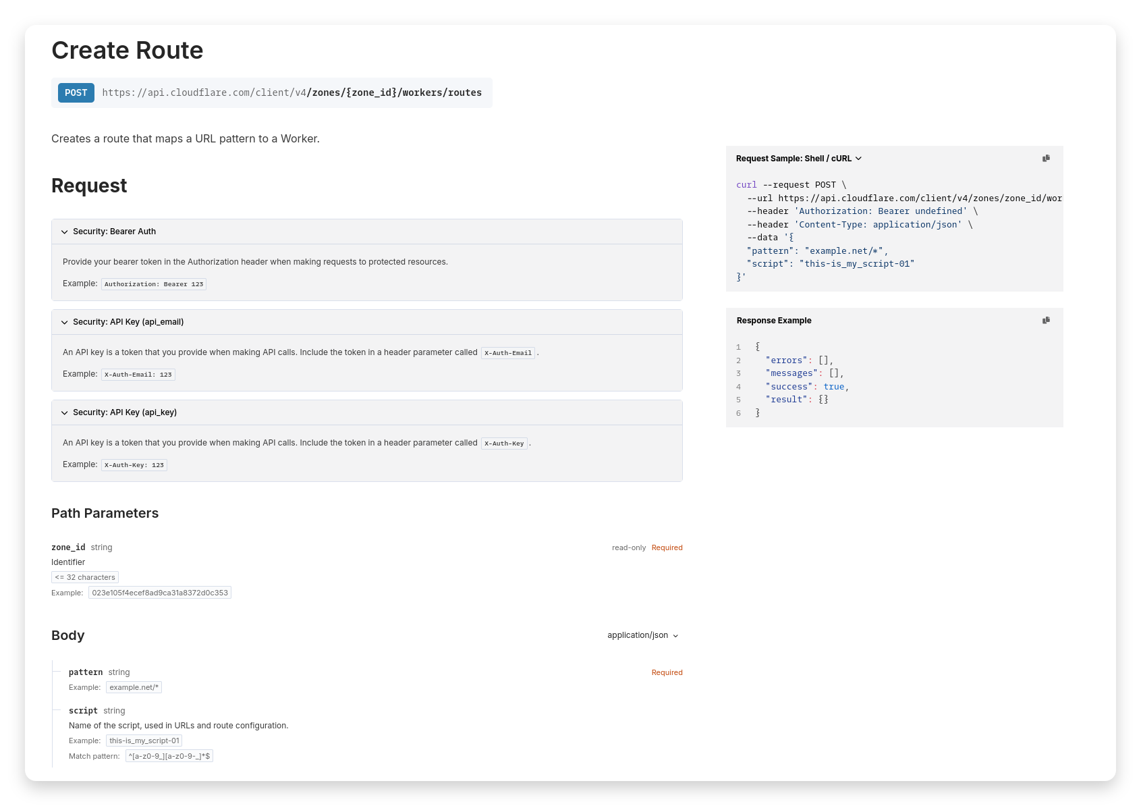Open the Request Sample language dropdown
Viewport: 1141px width, 806px height.
[799, 159]
